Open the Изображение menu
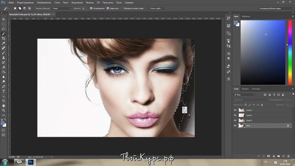This screenshot has width=295, height=166. point(44,3)
